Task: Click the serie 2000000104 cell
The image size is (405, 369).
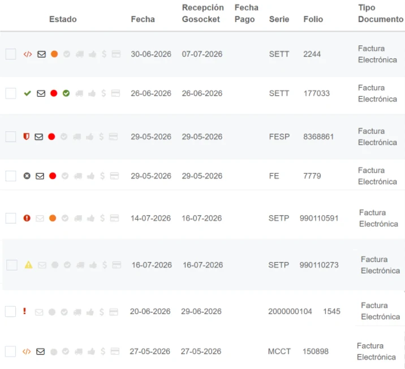Action: [290, 311]
